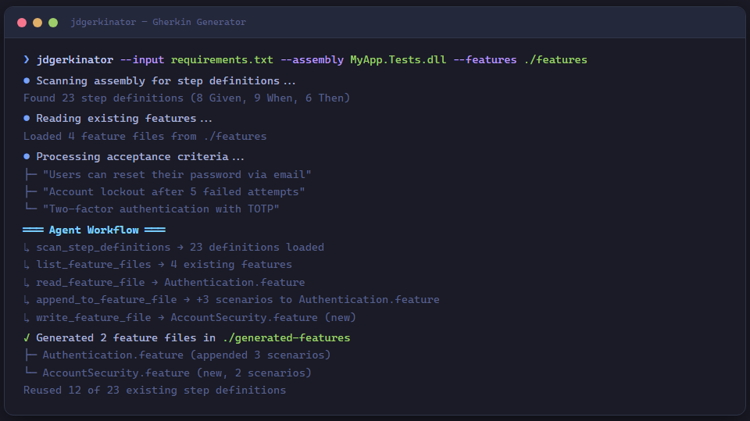Click the green maximize window dot
This screenshot has width=750, height=421.
(53, 23)
